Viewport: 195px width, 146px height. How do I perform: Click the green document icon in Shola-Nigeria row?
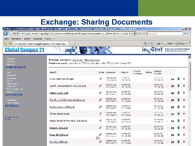[x=178, y=114]
